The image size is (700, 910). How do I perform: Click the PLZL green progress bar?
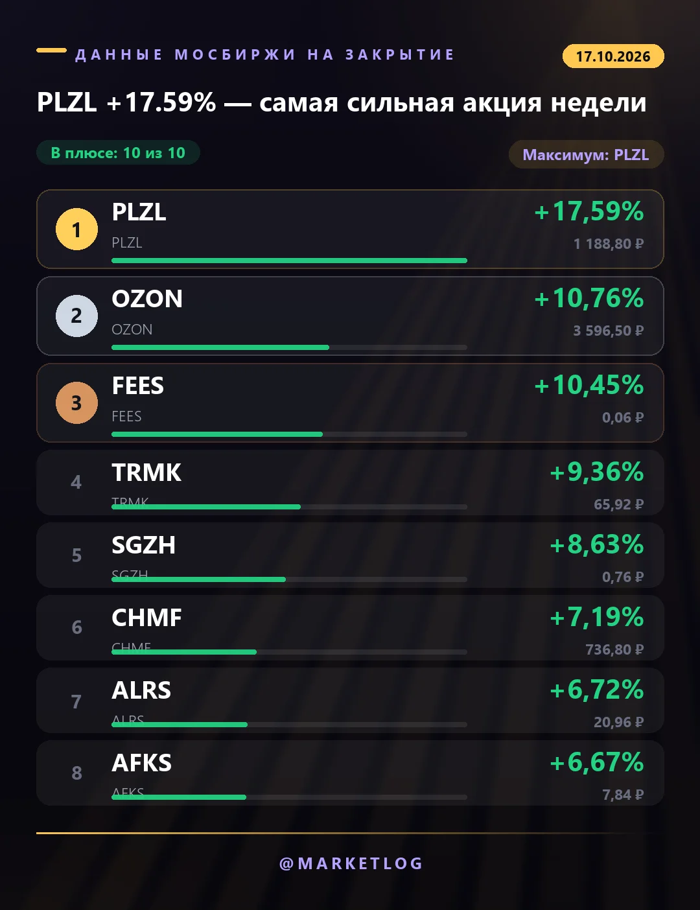(x=289, y=261)
